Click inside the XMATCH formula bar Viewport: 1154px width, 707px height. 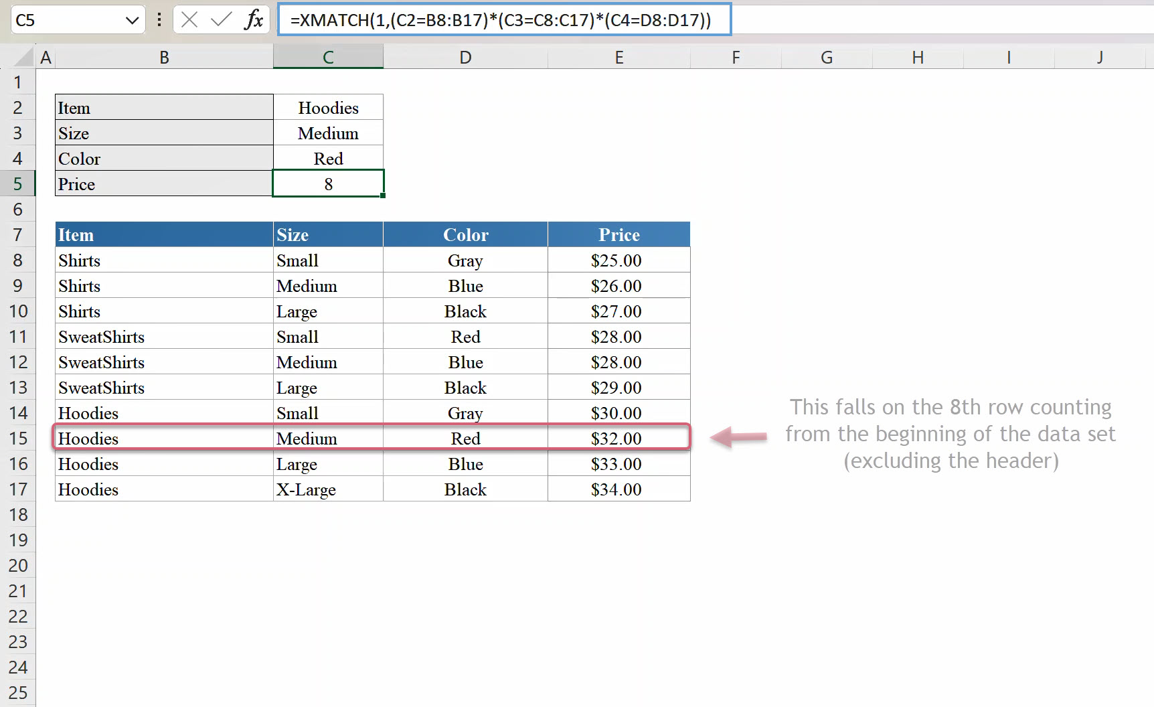point(504,20)
